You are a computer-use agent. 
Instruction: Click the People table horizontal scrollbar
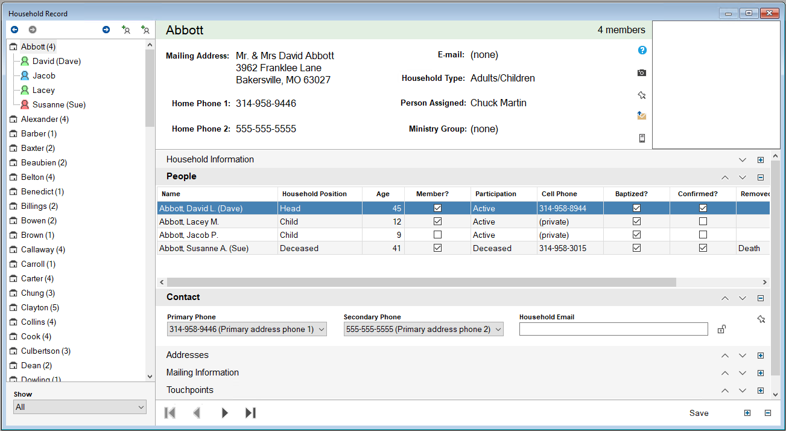(421, 282)
